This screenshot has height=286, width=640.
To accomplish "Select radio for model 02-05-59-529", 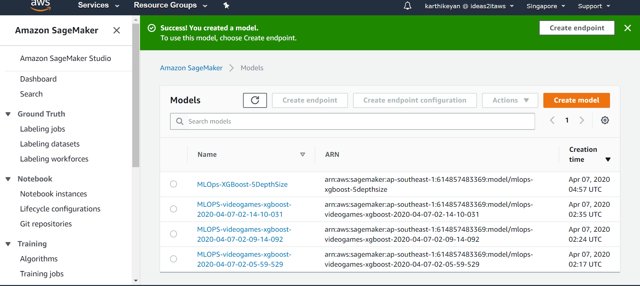I will [x=174, y=259].
